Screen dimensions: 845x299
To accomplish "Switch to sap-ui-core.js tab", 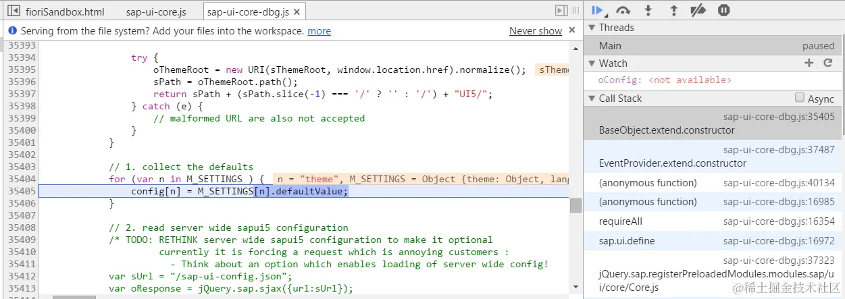I will tap(156, 12).
